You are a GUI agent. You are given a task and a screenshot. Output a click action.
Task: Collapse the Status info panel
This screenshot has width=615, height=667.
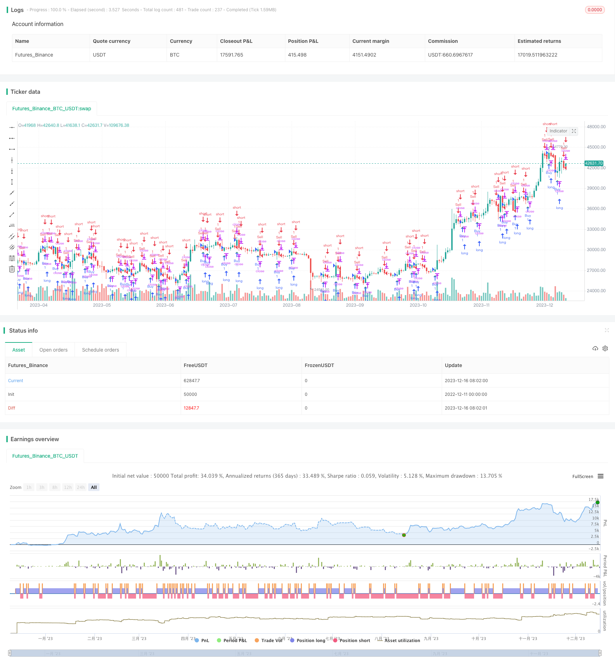click(x=607, y=330)
